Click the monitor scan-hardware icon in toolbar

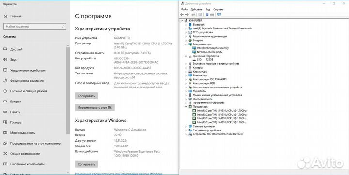click(219, 15)
